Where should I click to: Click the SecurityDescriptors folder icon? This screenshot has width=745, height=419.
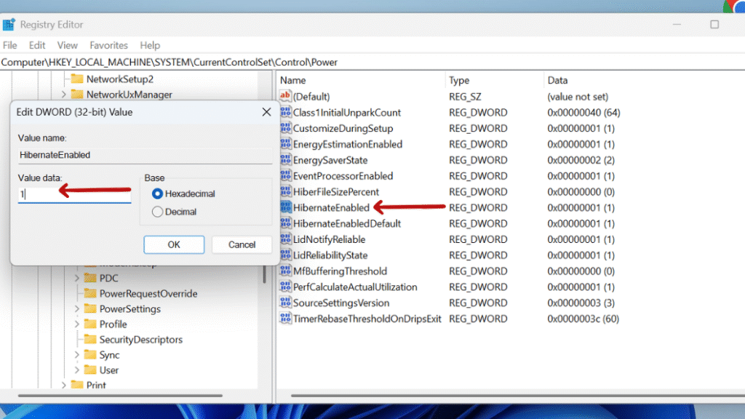click(89, 339)
